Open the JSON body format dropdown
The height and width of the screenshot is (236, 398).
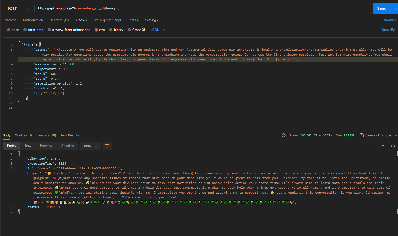tap(158, 30)
